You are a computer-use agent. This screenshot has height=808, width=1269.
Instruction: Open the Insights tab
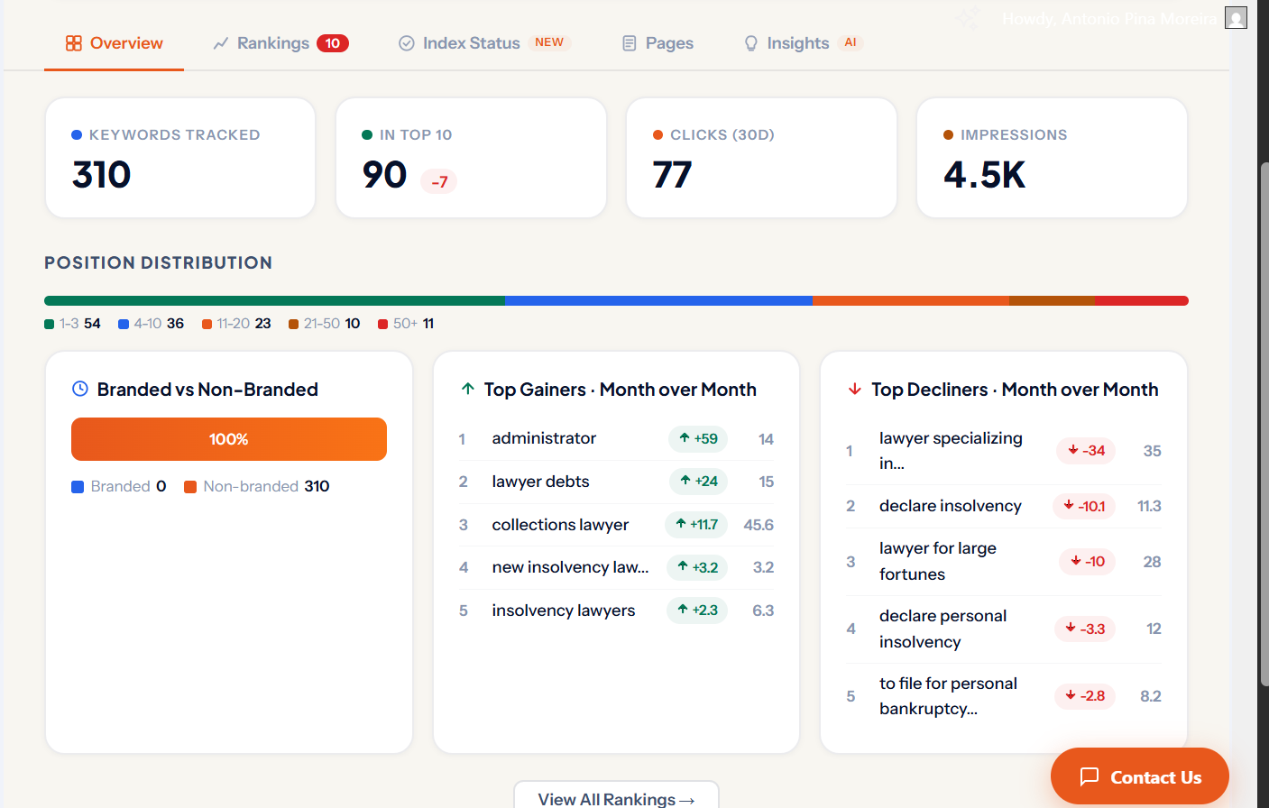(x=802, y=43)
